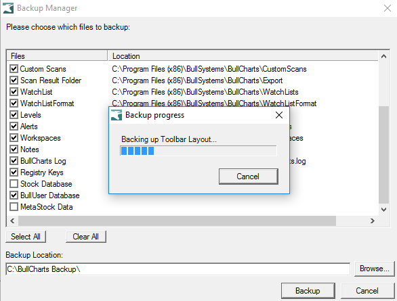Toggle the BullUser Database checkbox
This screenshot has width=397, height=301.
[x=14, y=195]
